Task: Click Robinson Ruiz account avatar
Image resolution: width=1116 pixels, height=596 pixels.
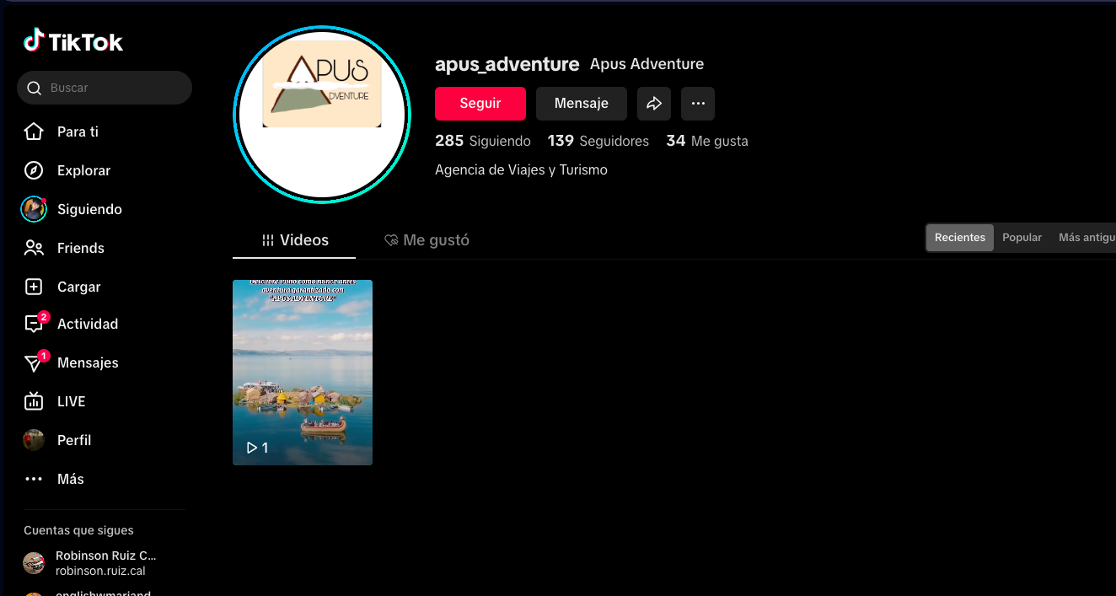Action: pyautogui.click(x=34, y=563)
